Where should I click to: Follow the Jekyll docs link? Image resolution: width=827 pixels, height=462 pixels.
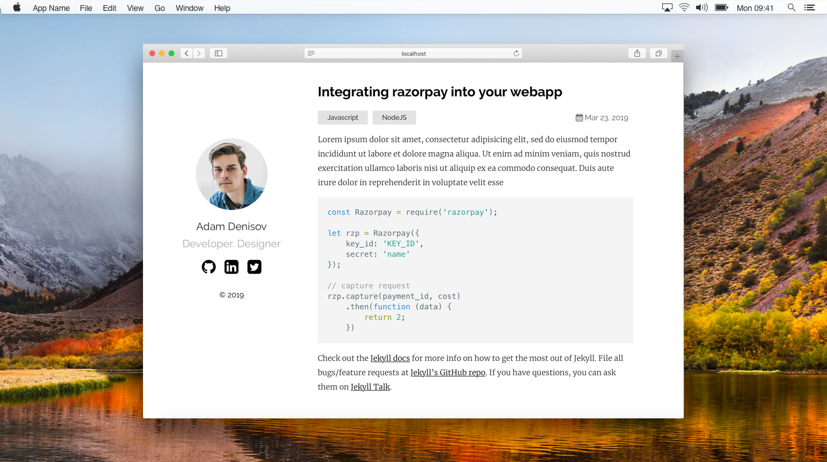point(390,358)
